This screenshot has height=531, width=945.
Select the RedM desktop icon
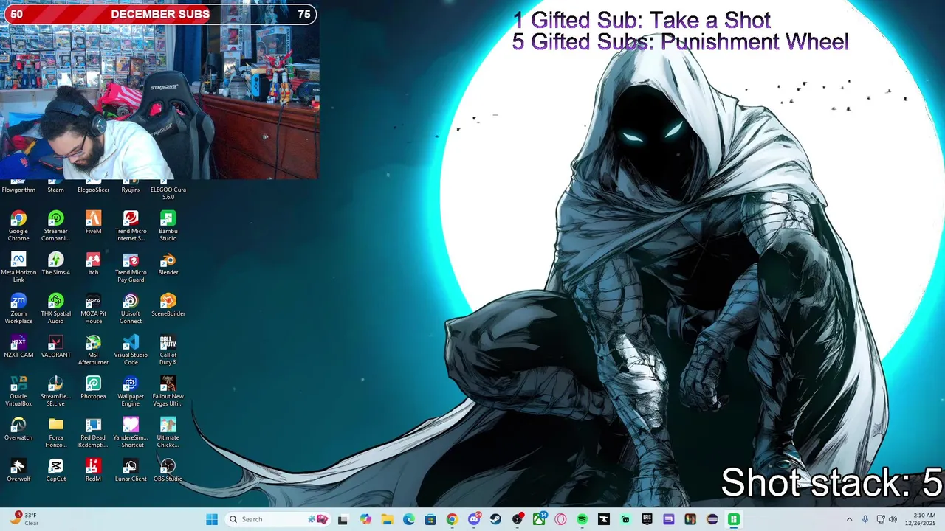(x=93, y=471)
